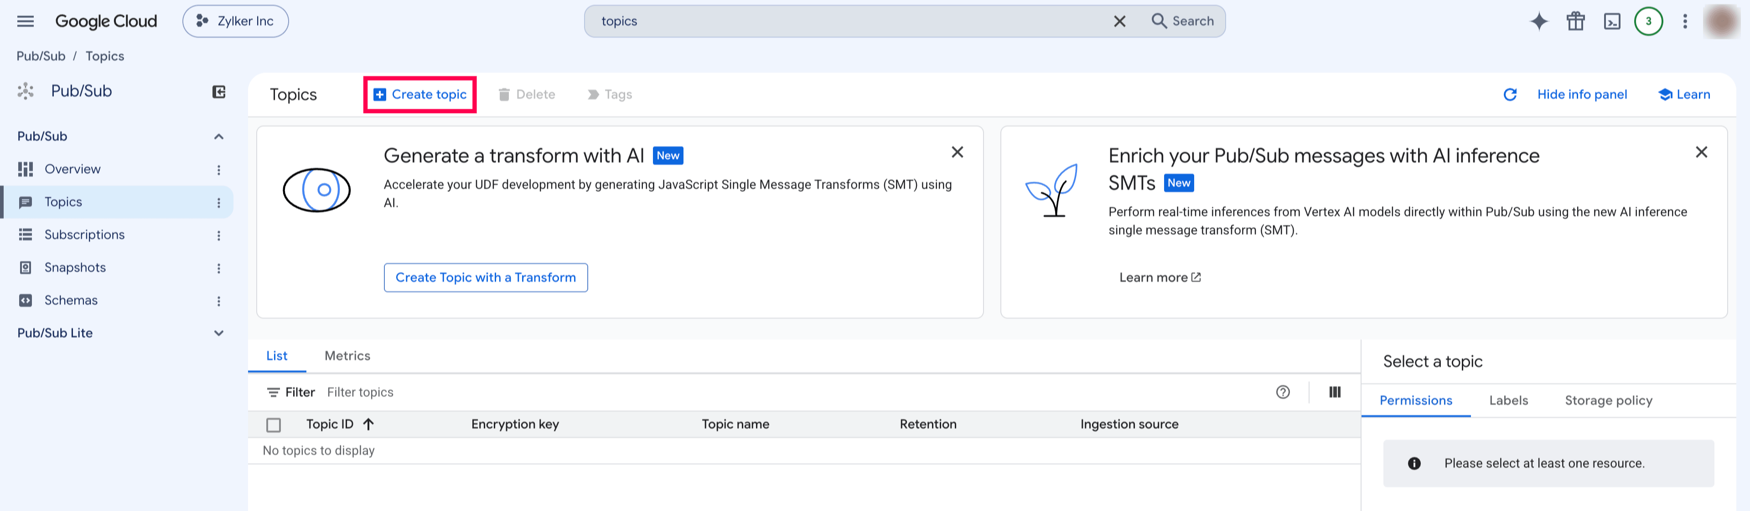1750x511 pixels.
Task: Sort by Topic ID column
Action: [x=340, y=424]
